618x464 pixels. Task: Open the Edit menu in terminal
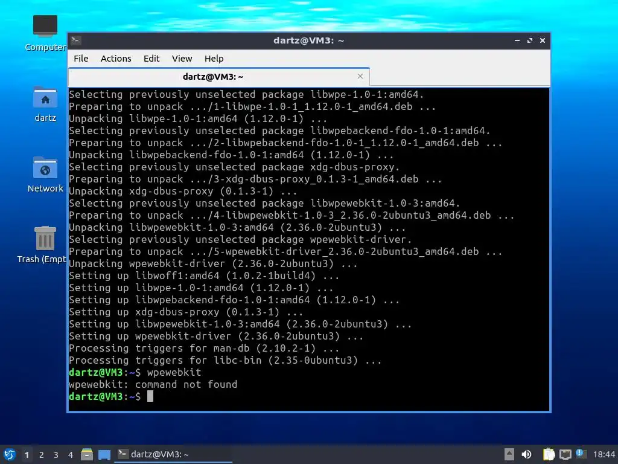(x=151, y=59)
